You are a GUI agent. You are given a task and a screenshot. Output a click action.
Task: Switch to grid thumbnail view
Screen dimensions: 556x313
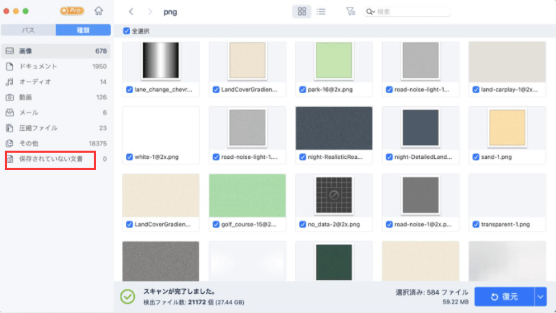302,12
